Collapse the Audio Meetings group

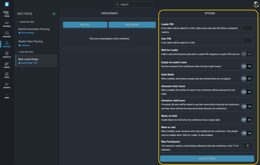(17, 52)
